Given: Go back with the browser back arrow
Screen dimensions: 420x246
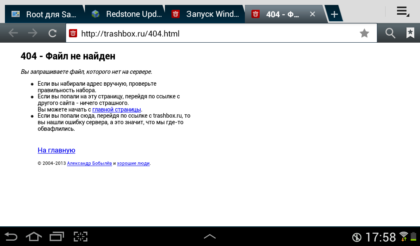Looking at the screenshot, I should (13, 33).
